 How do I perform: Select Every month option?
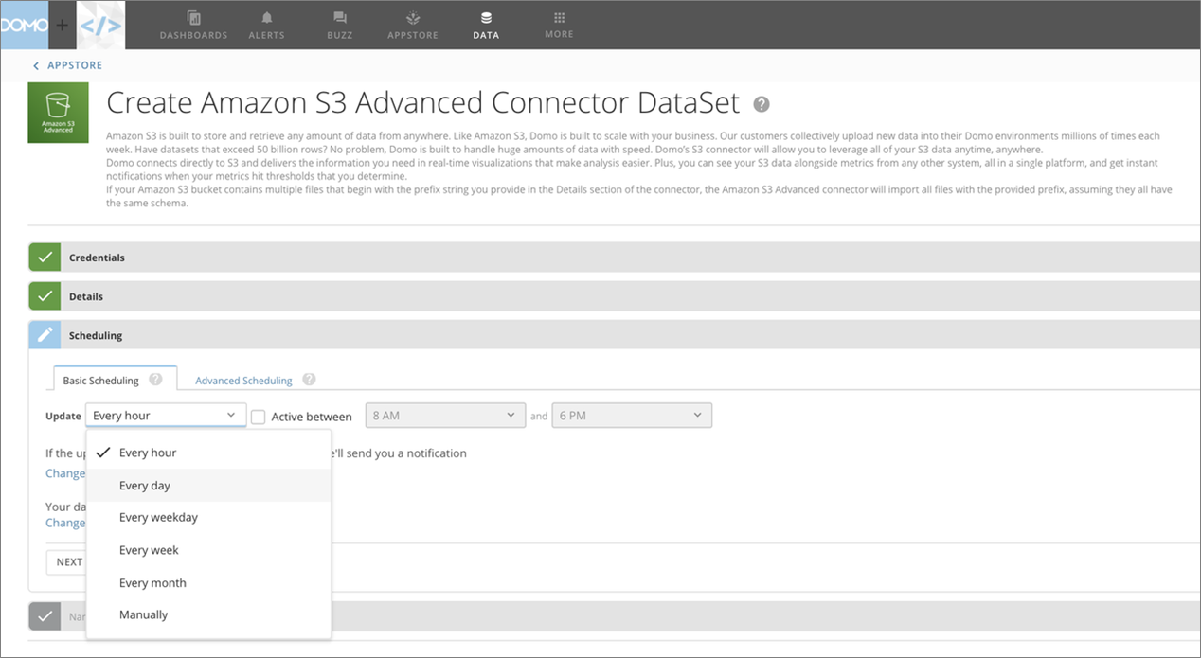pyautogui.click(x=208, y=583)
